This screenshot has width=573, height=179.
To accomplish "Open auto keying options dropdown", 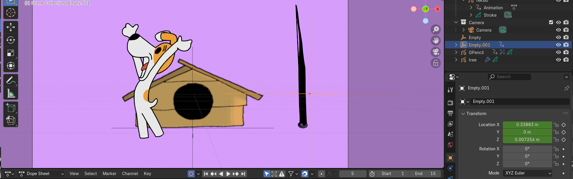I will tap(198, 174).
